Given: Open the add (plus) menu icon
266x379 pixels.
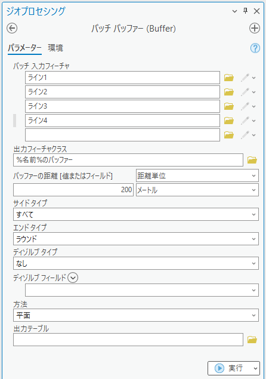Looking at the screenshot, I should pos(255,28).
